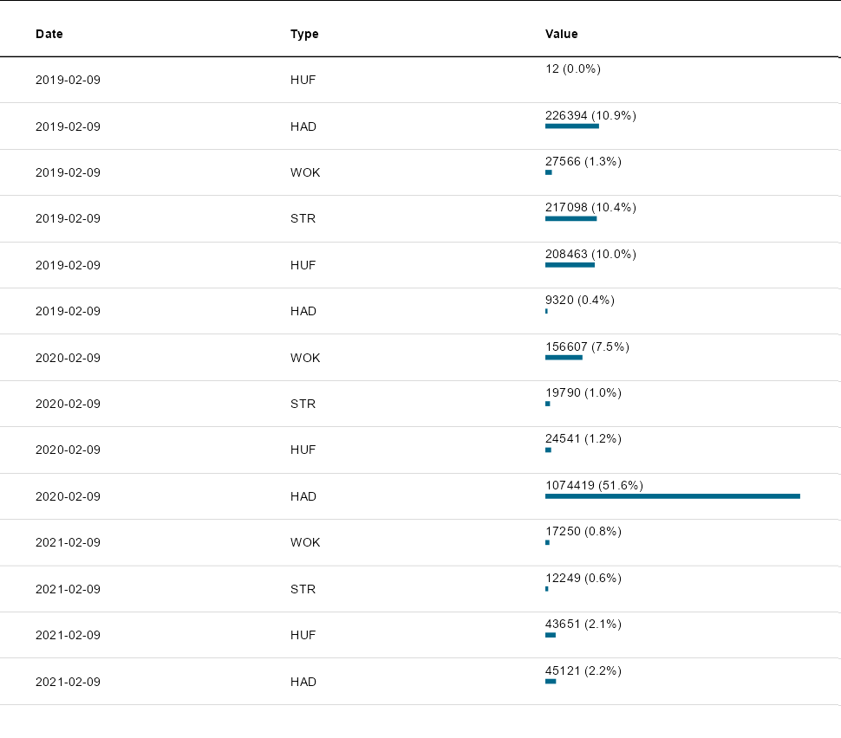Click the date in the 156607 row
841x738 pixels.
pyautogui.click(x=68, y=358)
